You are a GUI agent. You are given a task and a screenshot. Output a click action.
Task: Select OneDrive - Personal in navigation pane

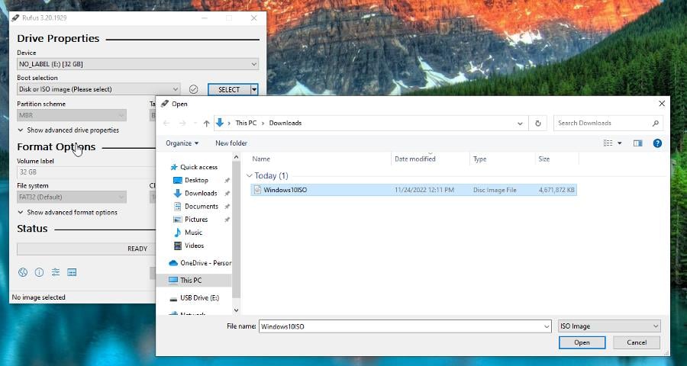click(200, 262)
